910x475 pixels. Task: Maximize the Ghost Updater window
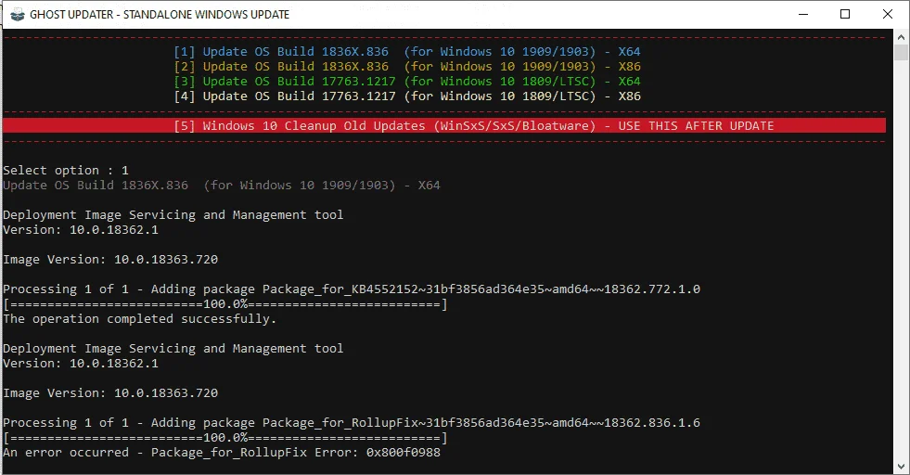click(x=845, y=15)
